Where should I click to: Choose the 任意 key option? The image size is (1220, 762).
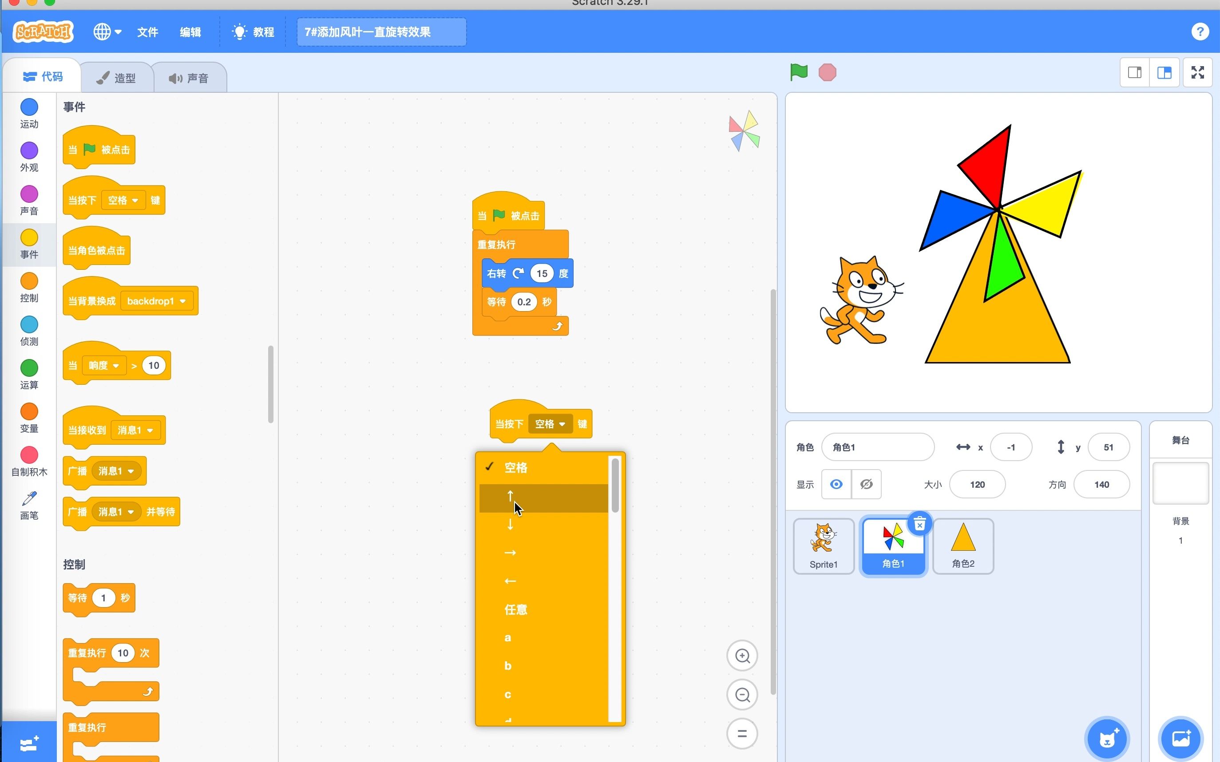pos(516,609)
